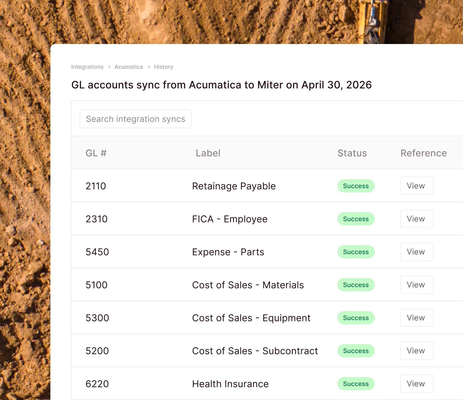Click View for Retainage Payable row
The height and width of the screenshot is (400, 463).
(x=417, y=186)
